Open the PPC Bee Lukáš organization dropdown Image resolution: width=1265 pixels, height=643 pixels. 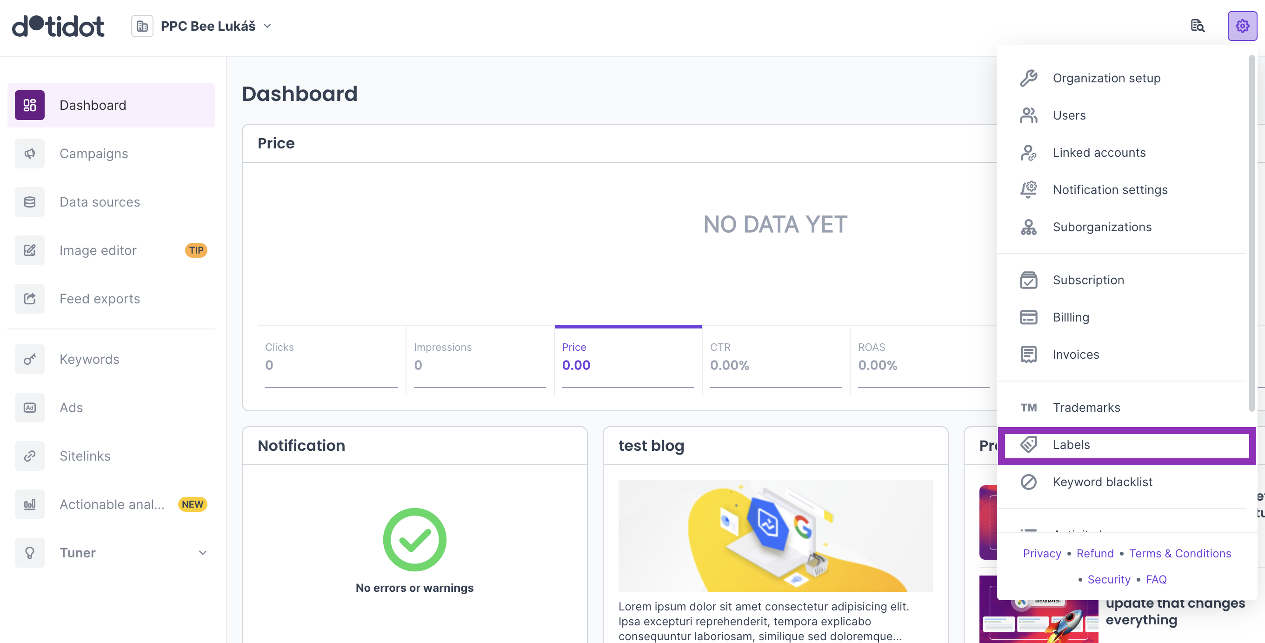[x=216, y=26]
